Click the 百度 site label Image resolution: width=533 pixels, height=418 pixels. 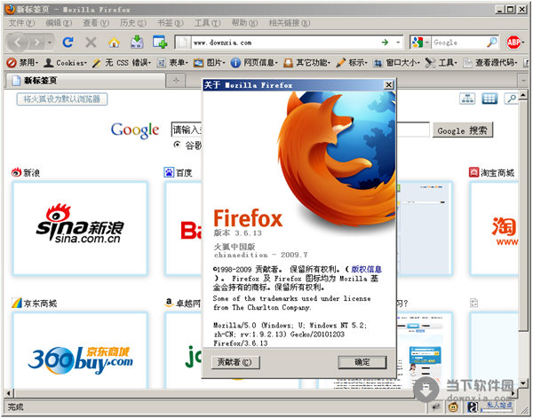coord(184,172)
